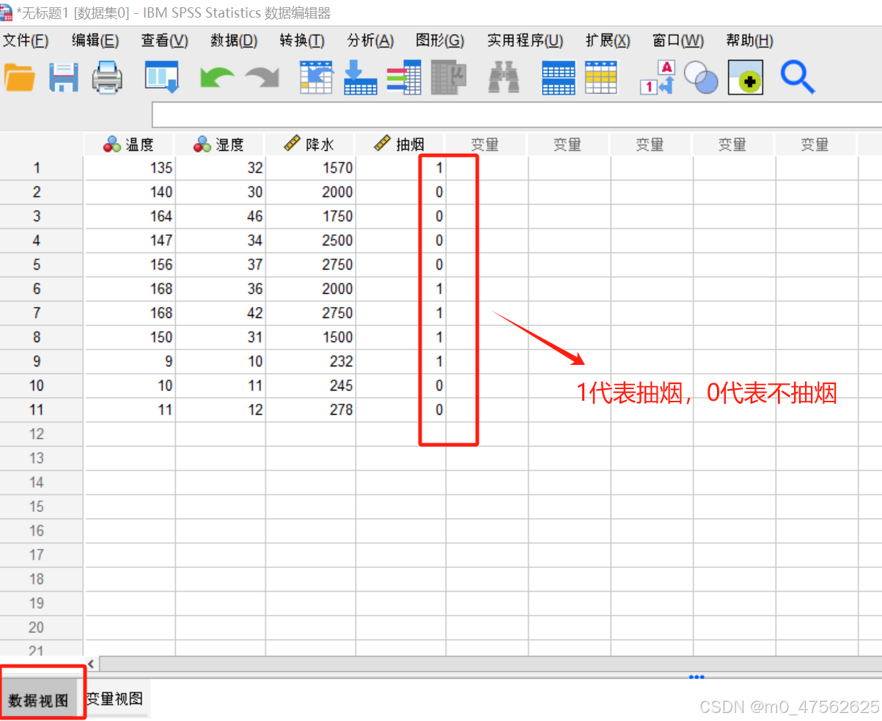Image resolution: width=882 pixels, height=721 pixels.
Task: Select row header number 11
Action: point(37,410)
